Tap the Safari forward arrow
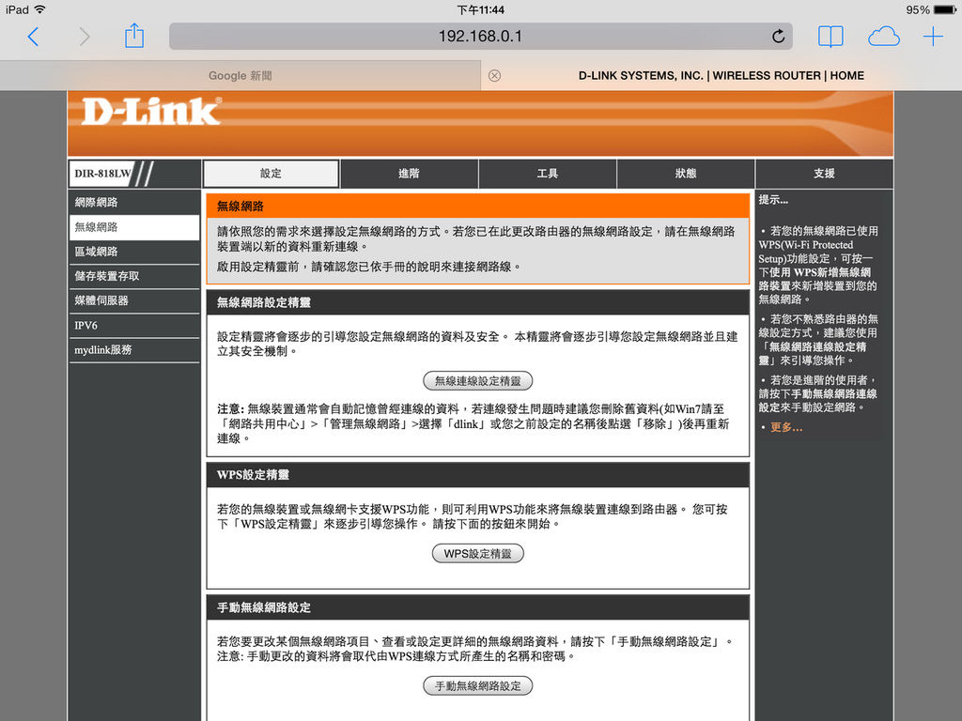Screen dimensions: 962x721 click(84, 37)
